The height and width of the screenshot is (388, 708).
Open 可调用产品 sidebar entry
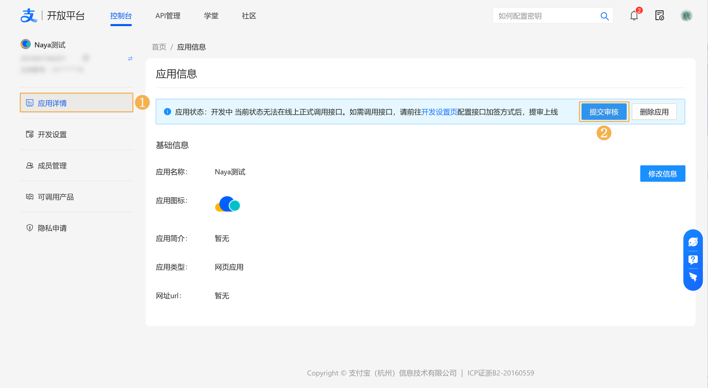(x=55, y=197)
